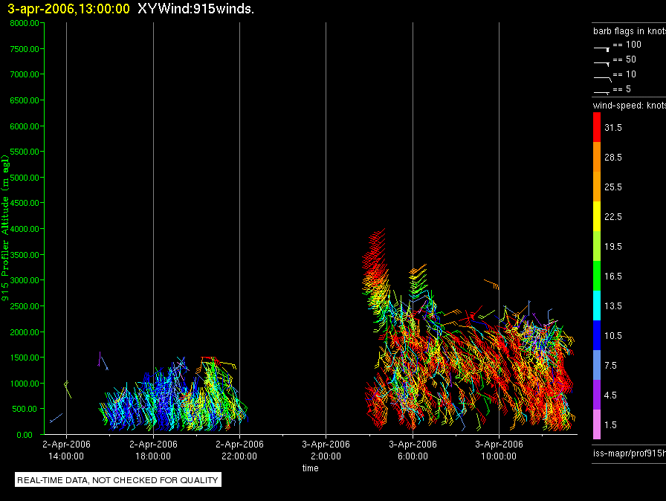The width and height of the screenshot is (666, 501).
Task: Click the 915 Profiler Altitude y-axis label
Action: click(5, 227)
